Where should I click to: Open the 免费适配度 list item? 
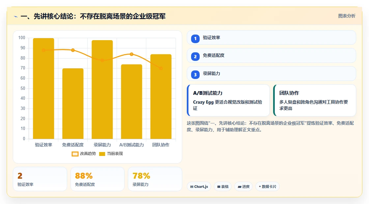(x=271, y=56)
